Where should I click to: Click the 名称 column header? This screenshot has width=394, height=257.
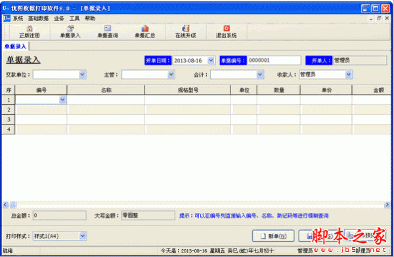tap(106, 90)
